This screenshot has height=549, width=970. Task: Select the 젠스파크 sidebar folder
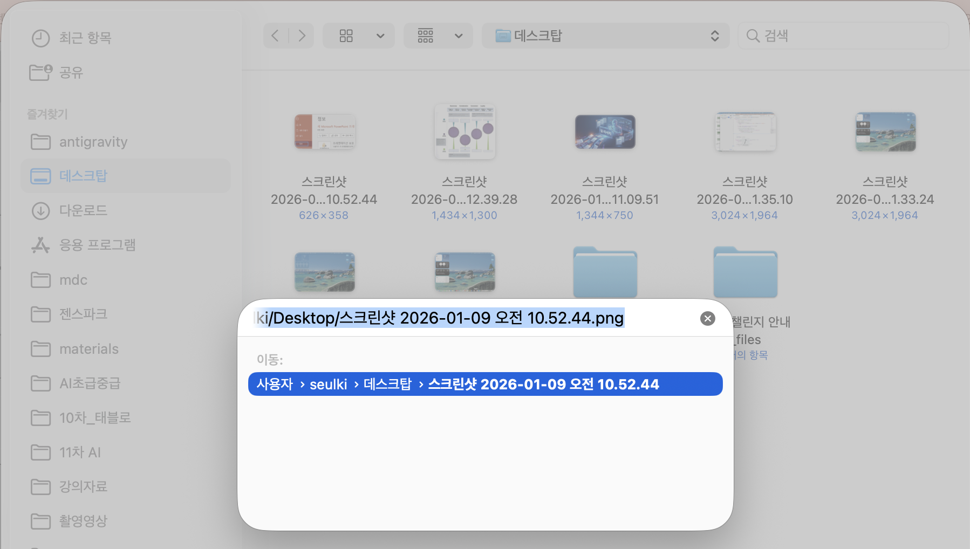tap(83, 314)
